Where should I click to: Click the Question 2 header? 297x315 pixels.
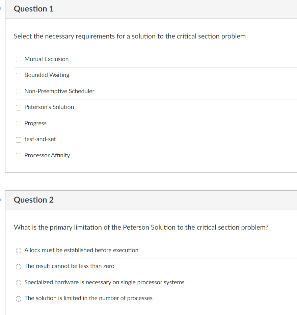coord(33,200)
